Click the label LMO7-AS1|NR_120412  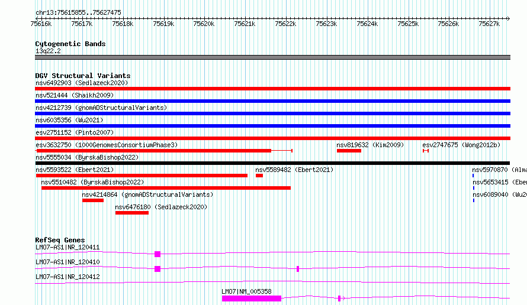pos(68,277)
